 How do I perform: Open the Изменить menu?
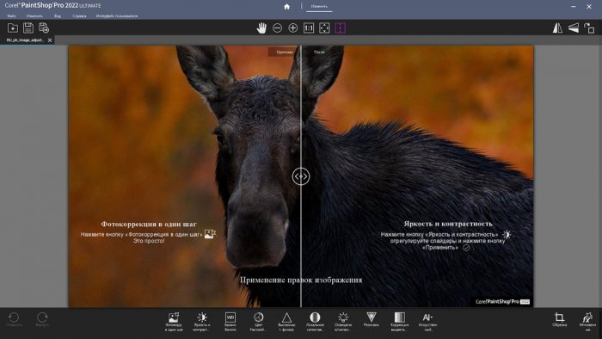coord(34,16)
